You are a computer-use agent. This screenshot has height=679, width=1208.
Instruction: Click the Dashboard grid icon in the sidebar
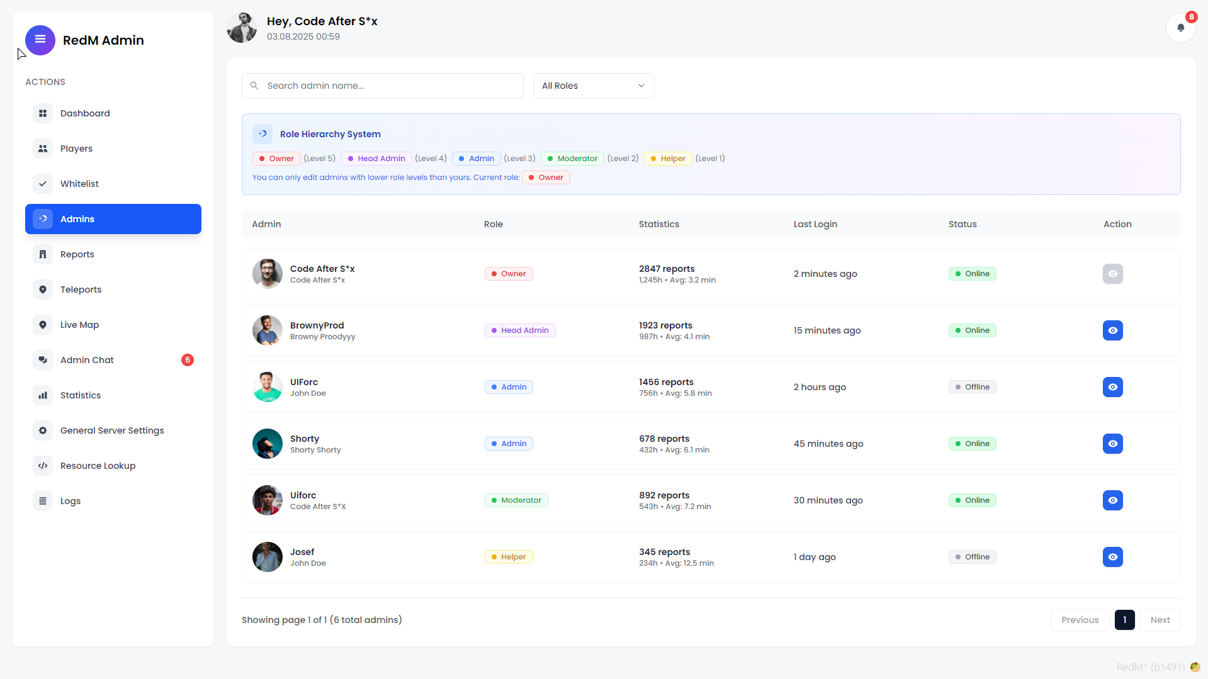pyautogui.click(x=43, y=113)
